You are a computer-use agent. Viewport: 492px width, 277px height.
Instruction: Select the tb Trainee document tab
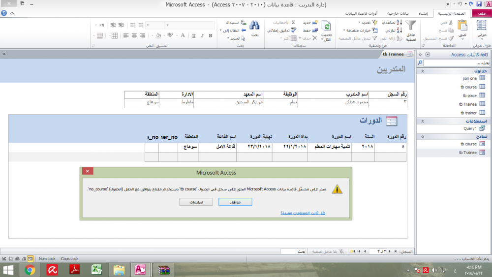coord(397,54)
